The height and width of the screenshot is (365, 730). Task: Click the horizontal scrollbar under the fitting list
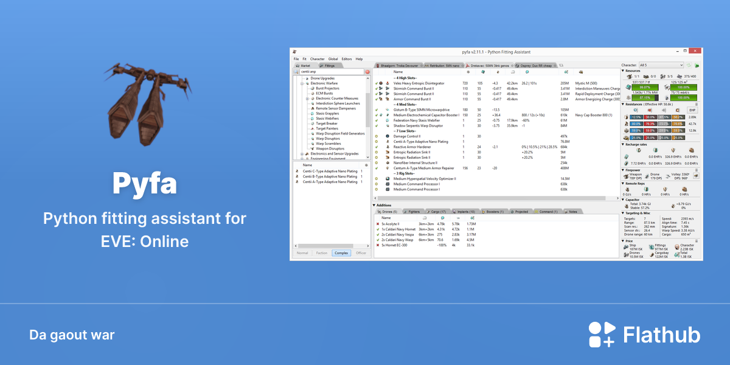(x=495, y=198)
